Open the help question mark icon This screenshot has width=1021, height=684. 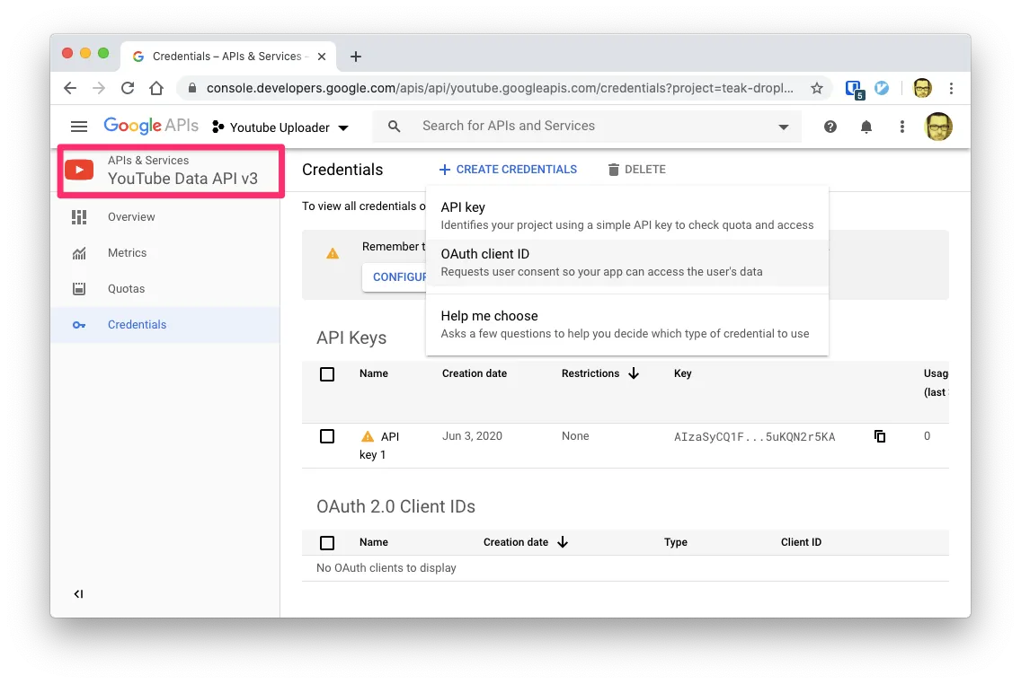(x=830, y=127)
